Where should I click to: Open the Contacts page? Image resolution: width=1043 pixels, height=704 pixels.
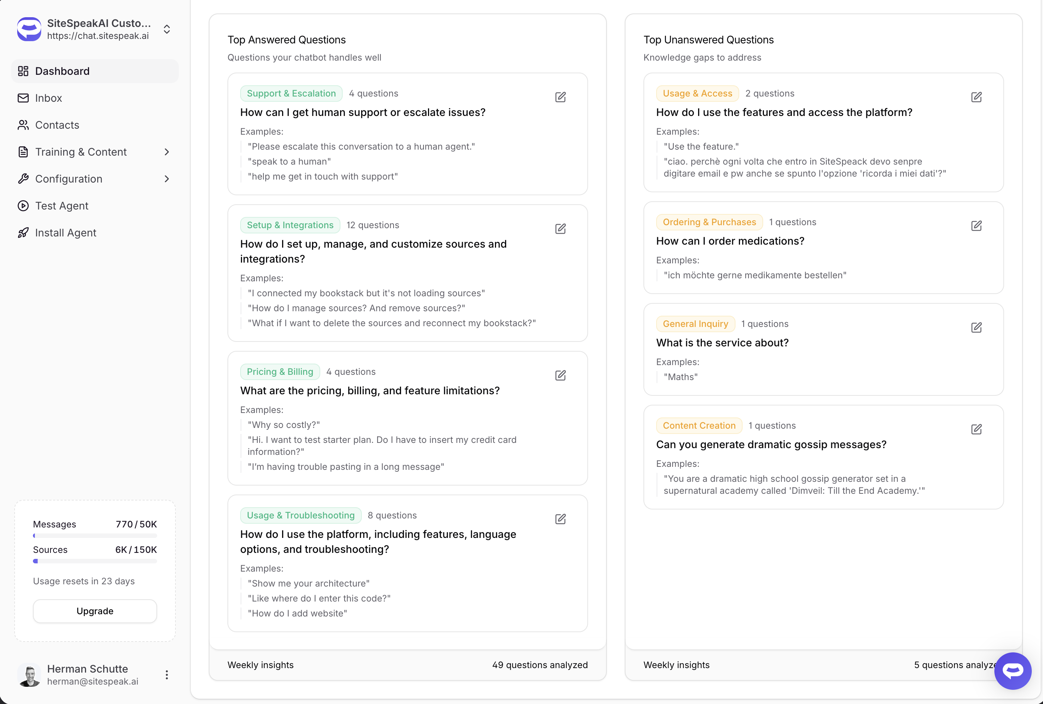point(57,125)
